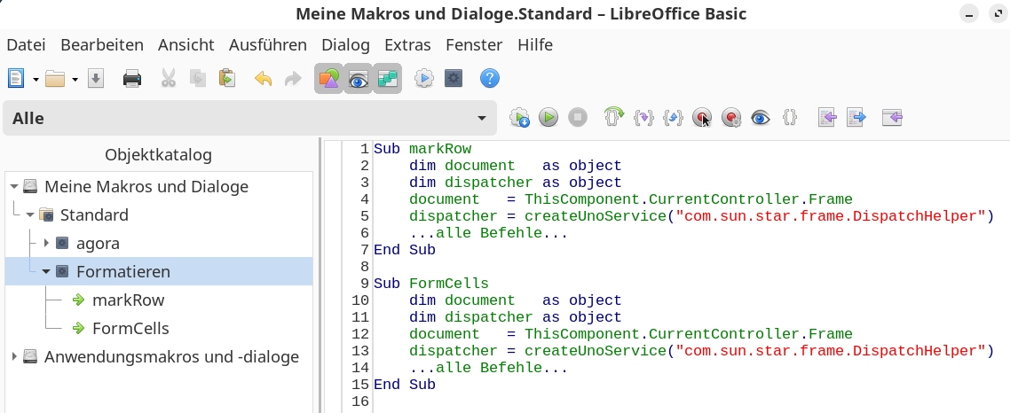Enable Watch with the debug eye icon

click(761, 118)
